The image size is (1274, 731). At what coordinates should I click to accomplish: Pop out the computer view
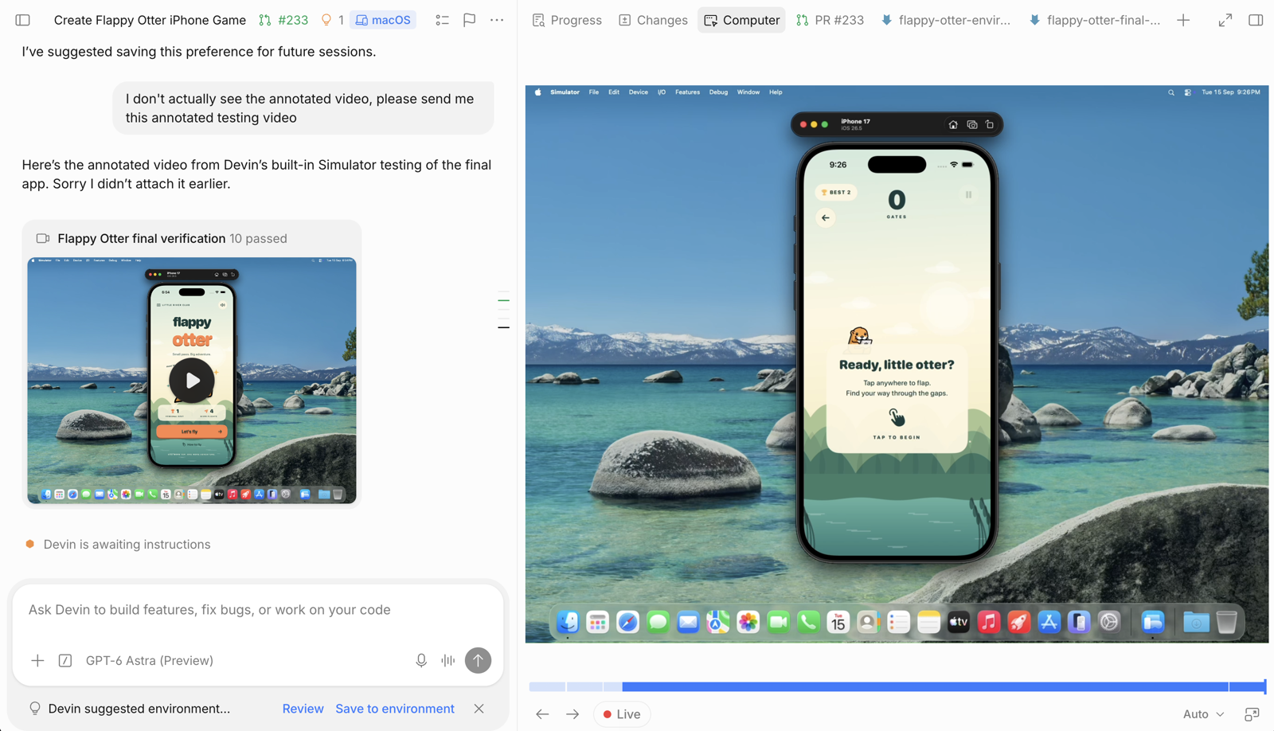pyautogui.click(x=1252, y=714)
